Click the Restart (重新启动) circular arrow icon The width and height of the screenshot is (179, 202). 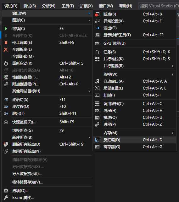pyautogui.click(x=6, y=63)
